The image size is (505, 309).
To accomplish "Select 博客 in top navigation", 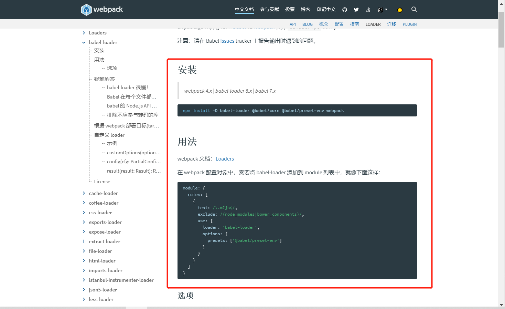I will pyautogui.click(x=305, y=9).
